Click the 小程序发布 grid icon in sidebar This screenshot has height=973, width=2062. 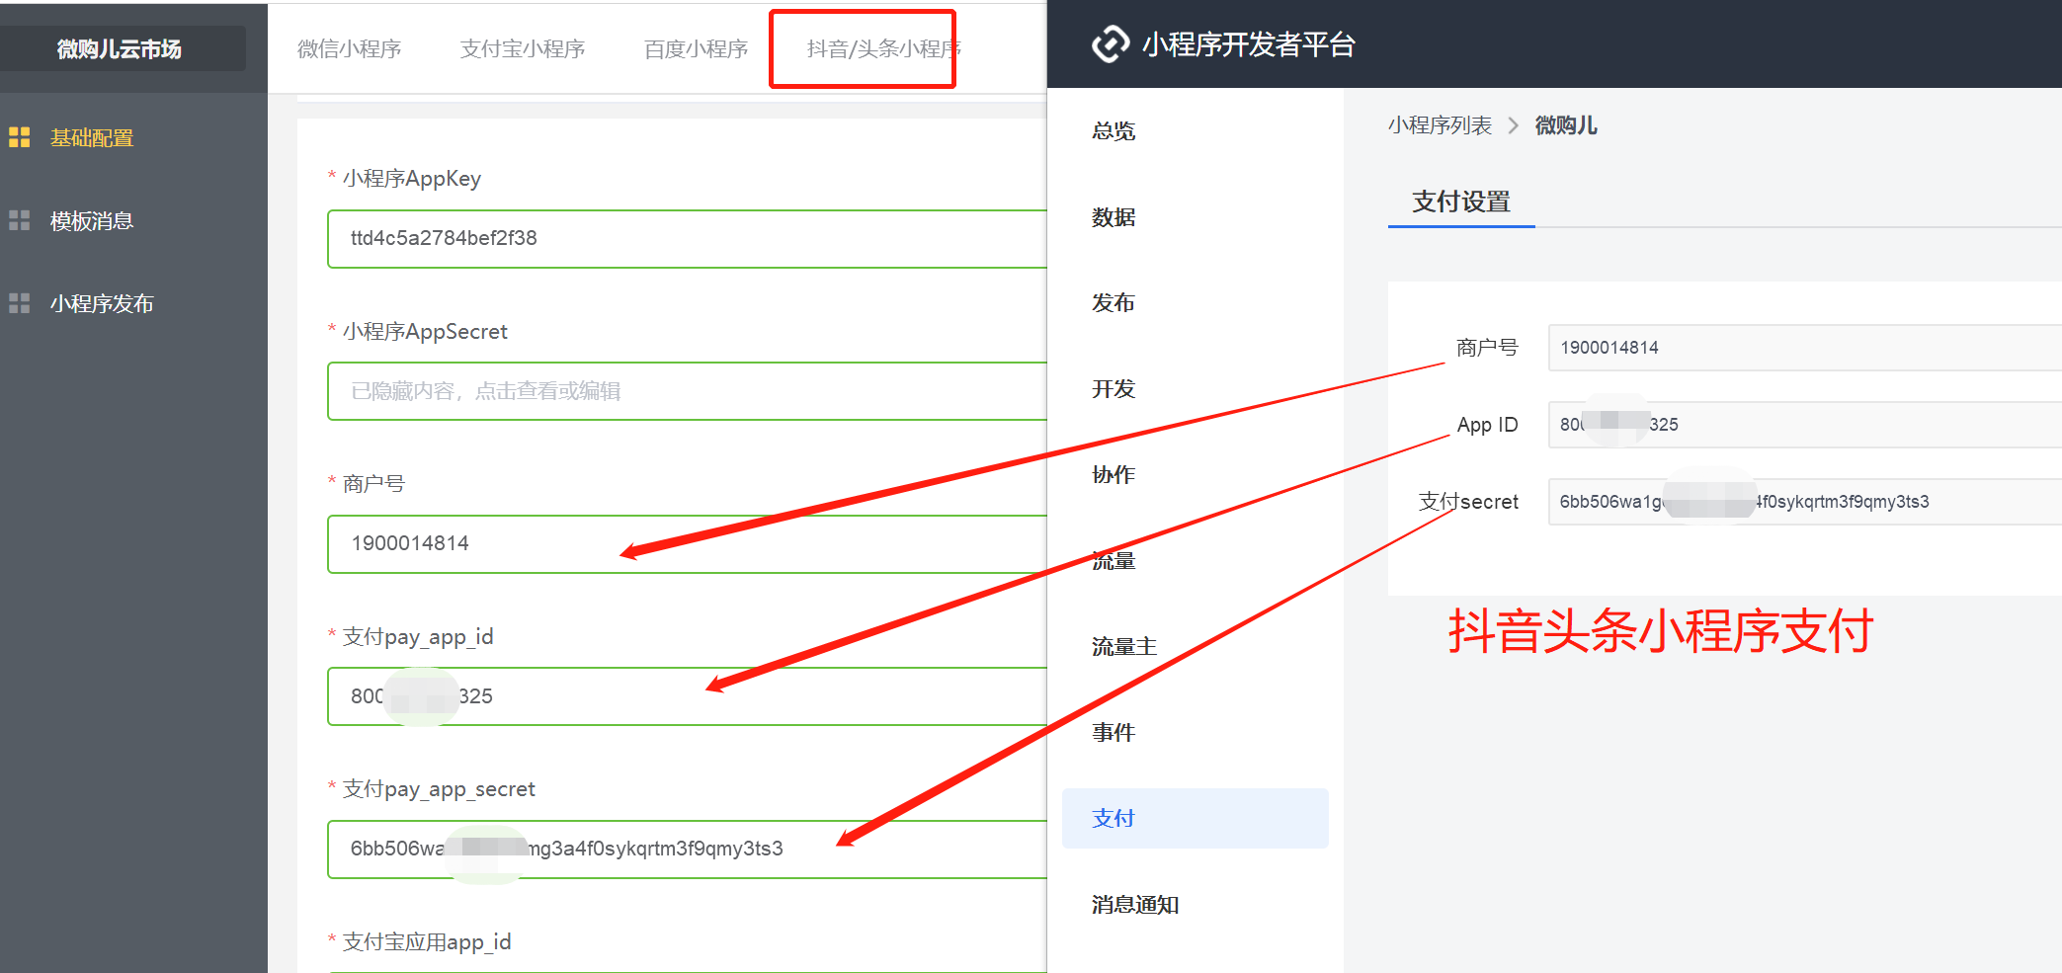[x=20, y=303]
